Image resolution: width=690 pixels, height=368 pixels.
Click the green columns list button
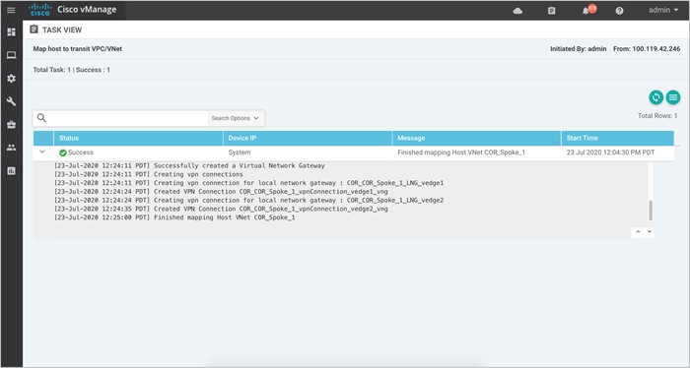673,97
